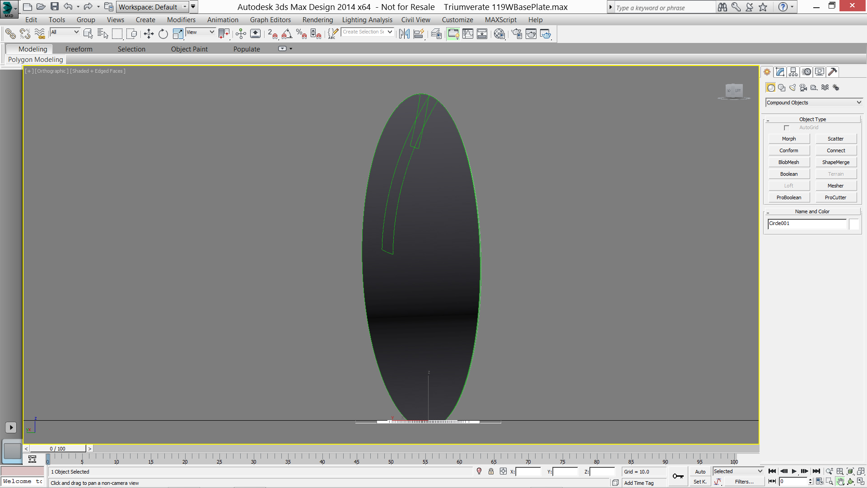This screenshot has width=867, height=488.
Task: Click the Render Production teapot icon
Action: point(545,34)
